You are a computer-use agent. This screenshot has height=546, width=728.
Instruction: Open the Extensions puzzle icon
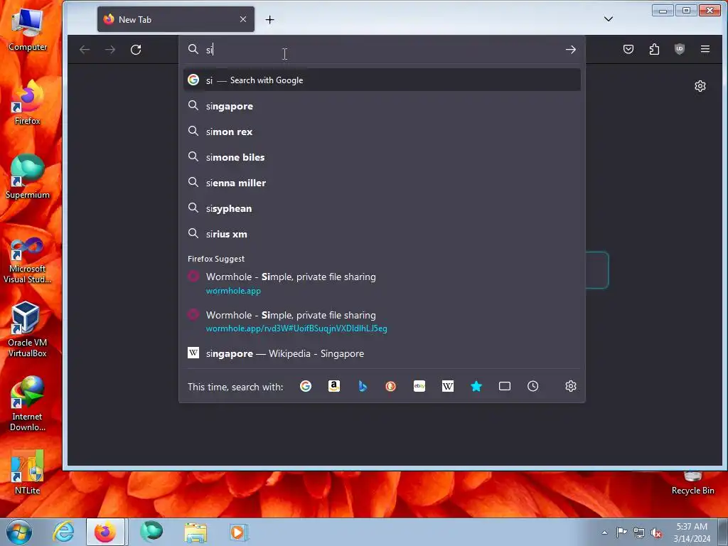tap(654, 49)
